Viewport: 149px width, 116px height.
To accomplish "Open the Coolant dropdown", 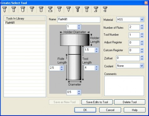I will pos(142,66).
